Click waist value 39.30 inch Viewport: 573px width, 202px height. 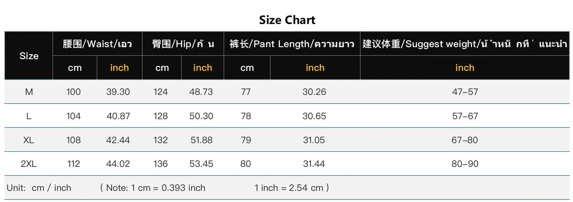118,92
